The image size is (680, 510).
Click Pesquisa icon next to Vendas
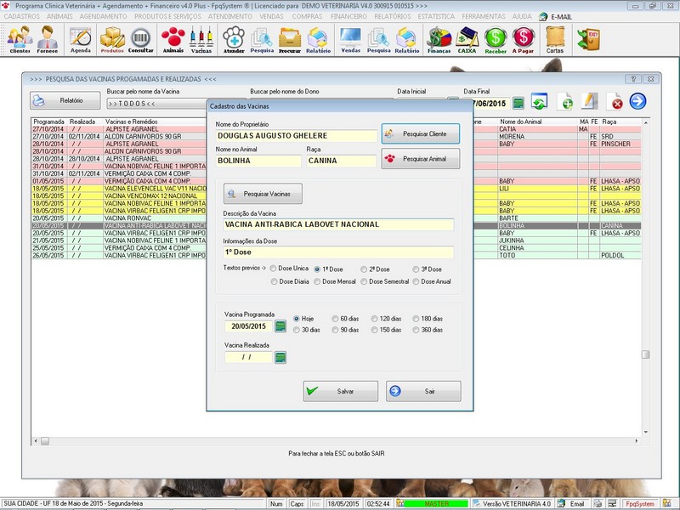point(378,39)
